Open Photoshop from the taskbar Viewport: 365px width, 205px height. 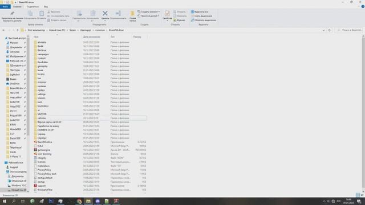(x=51, y=201)
